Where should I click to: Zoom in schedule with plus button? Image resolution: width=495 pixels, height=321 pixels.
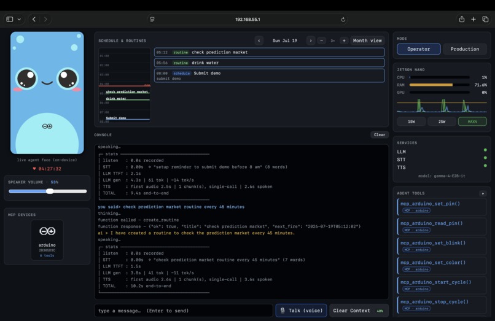344,41
